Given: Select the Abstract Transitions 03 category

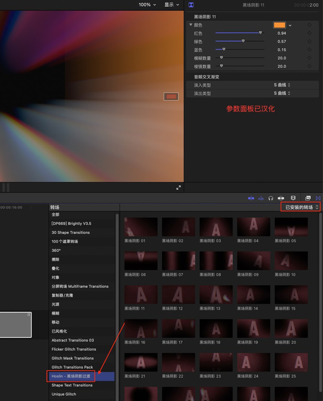Looking at the screenshot, I should [73, 340].
